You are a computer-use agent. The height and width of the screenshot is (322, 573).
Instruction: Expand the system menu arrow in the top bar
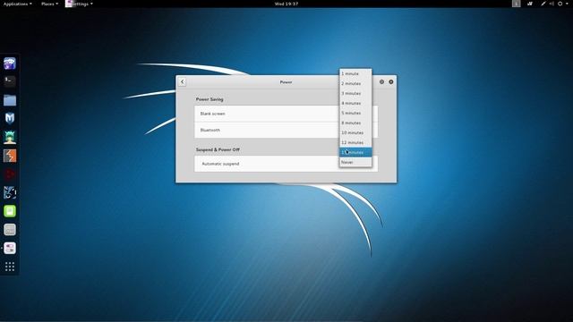coord(567,4)
